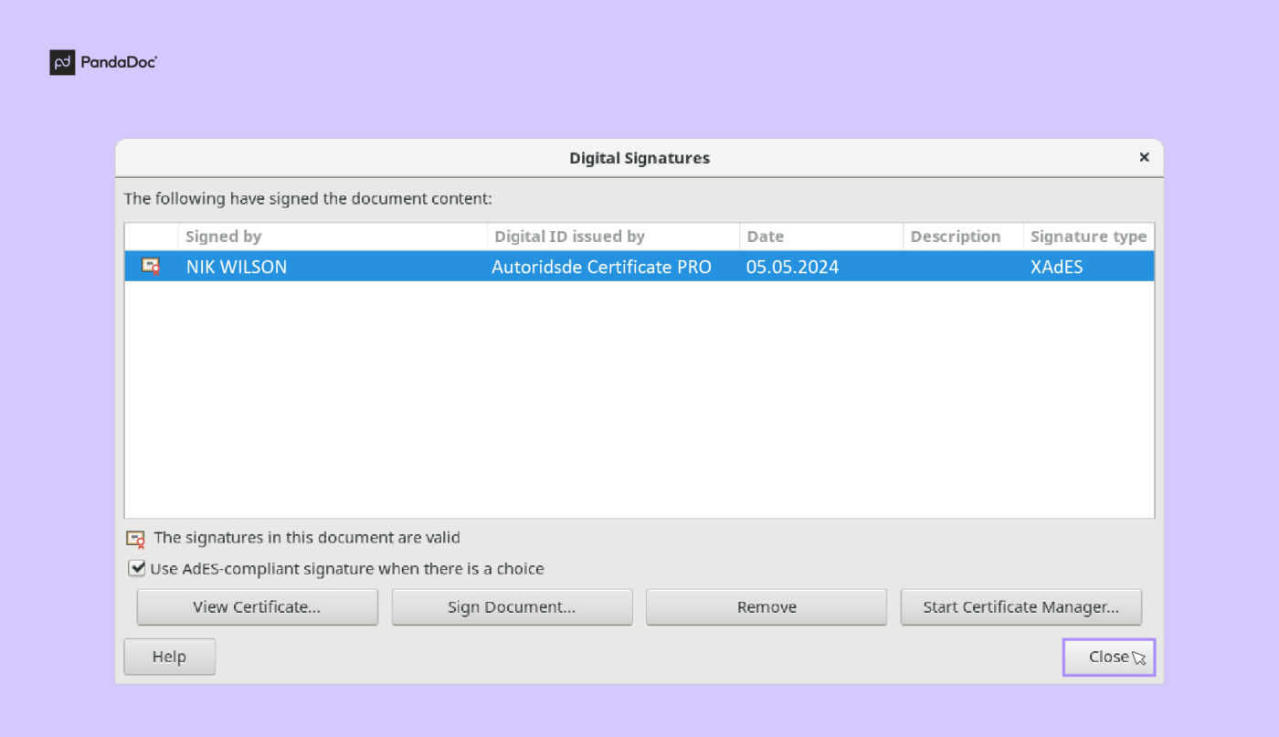
Task: Select the NIK WILSON signature row
Action: (x=639, y=267)
